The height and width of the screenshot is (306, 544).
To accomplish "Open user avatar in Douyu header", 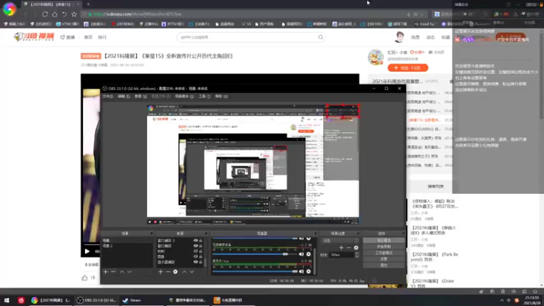I will point(399,37).
